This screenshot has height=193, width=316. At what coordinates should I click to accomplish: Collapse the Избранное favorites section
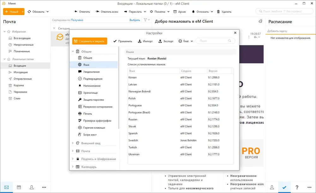5,32
